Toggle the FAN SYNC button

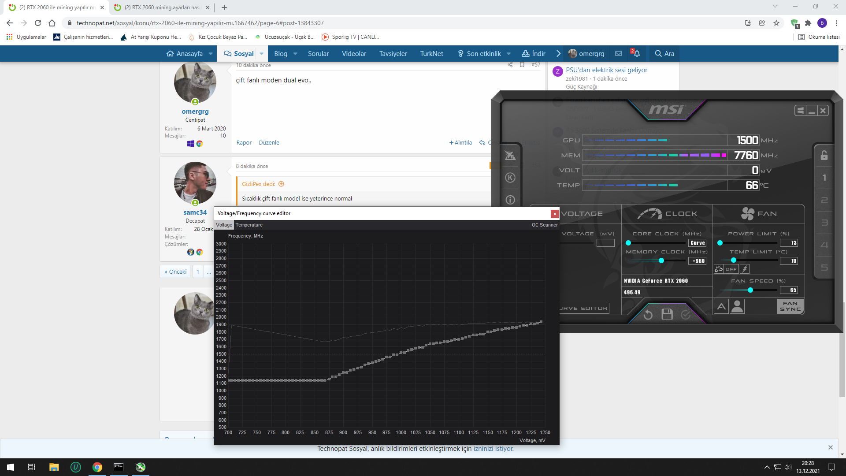coord(790,306)
